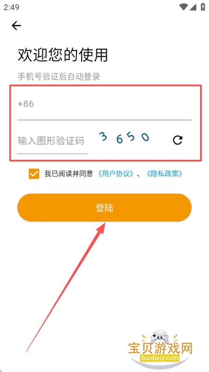Tap the 欢迎您的使用 heading
The image size is (209, 372).
[x=63, y=55]
